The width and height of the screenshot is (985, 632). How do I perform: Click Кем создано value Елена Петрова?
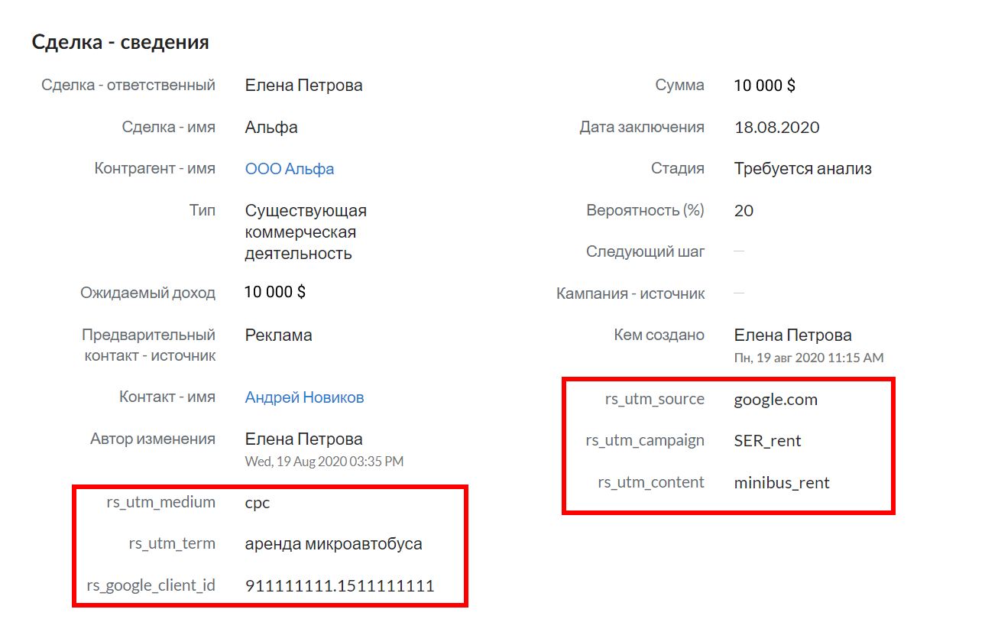(x=792, y=335)
